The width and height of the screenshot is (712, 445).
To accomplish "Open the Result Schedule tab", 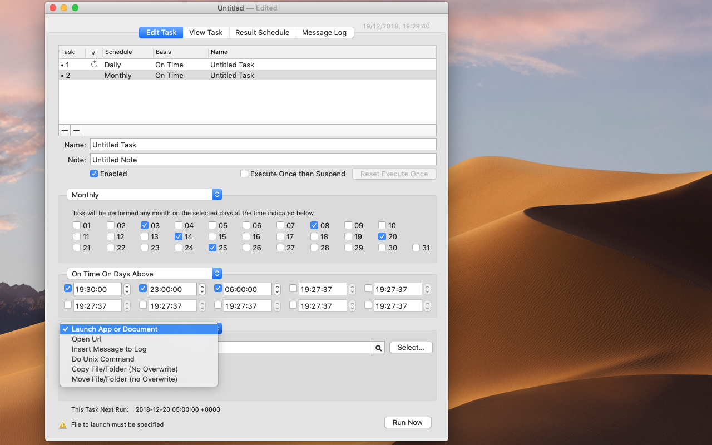I will click(262, 32).
